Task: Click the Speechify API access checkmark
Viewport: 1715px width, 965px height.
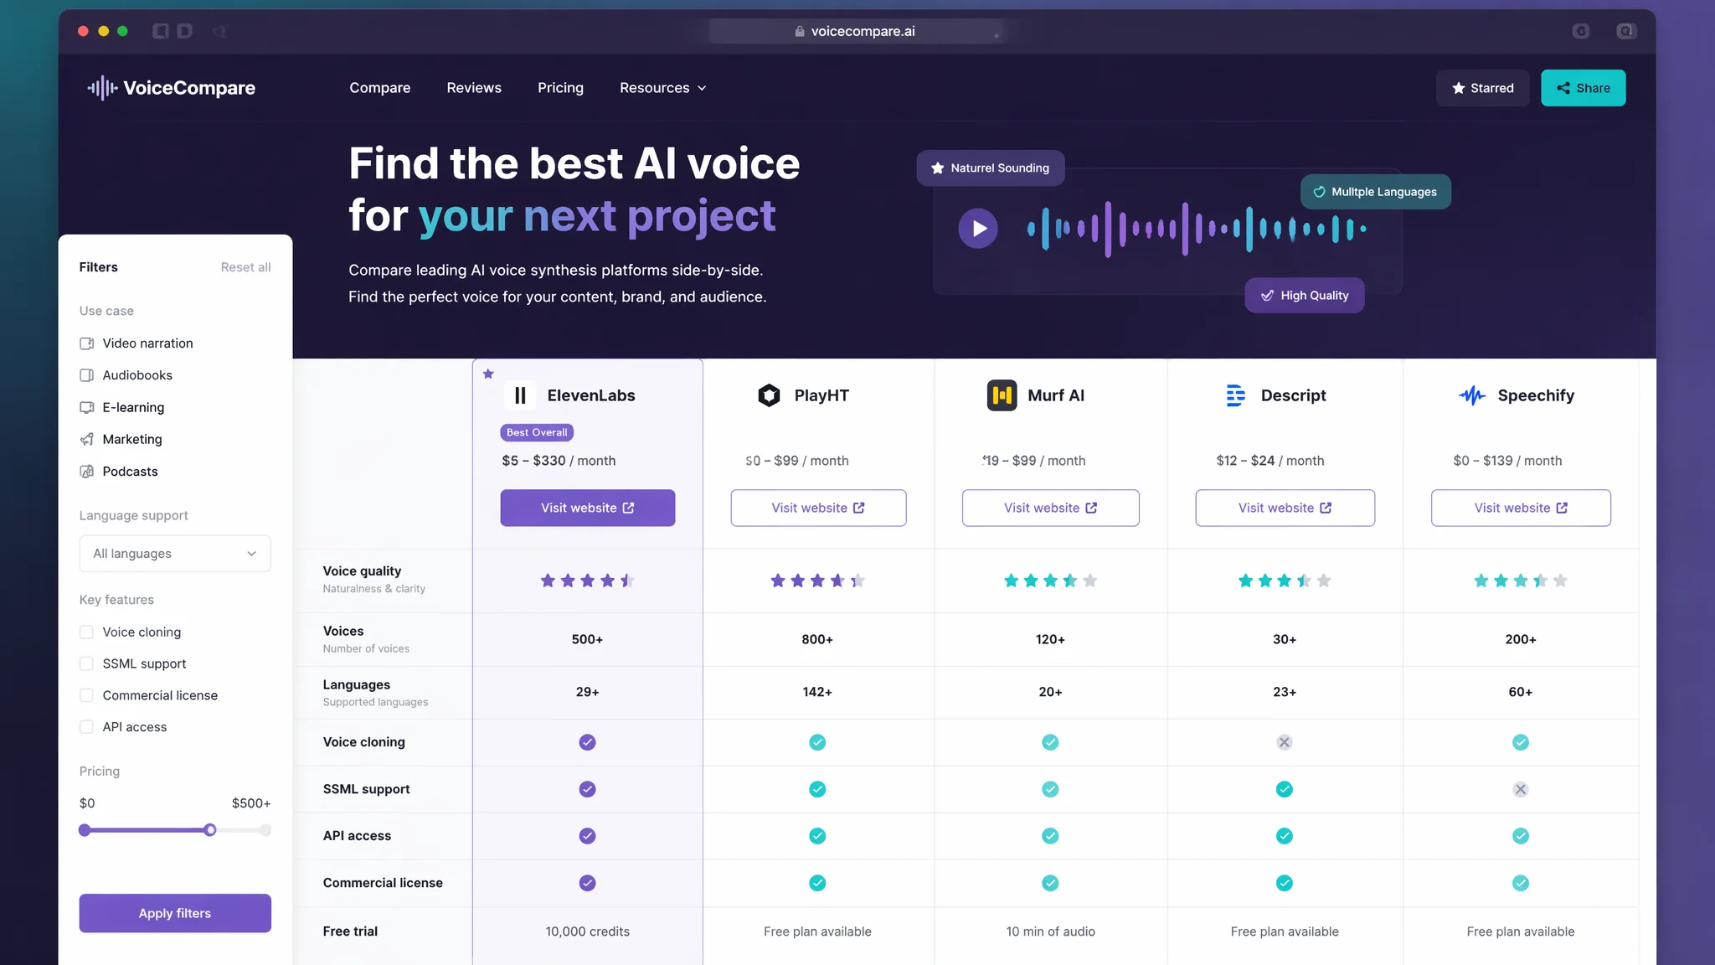Action: pos(1521,836)
